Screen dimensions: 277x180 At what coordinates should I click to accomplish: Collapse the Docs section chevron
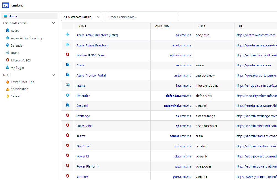tap(53, 75)
